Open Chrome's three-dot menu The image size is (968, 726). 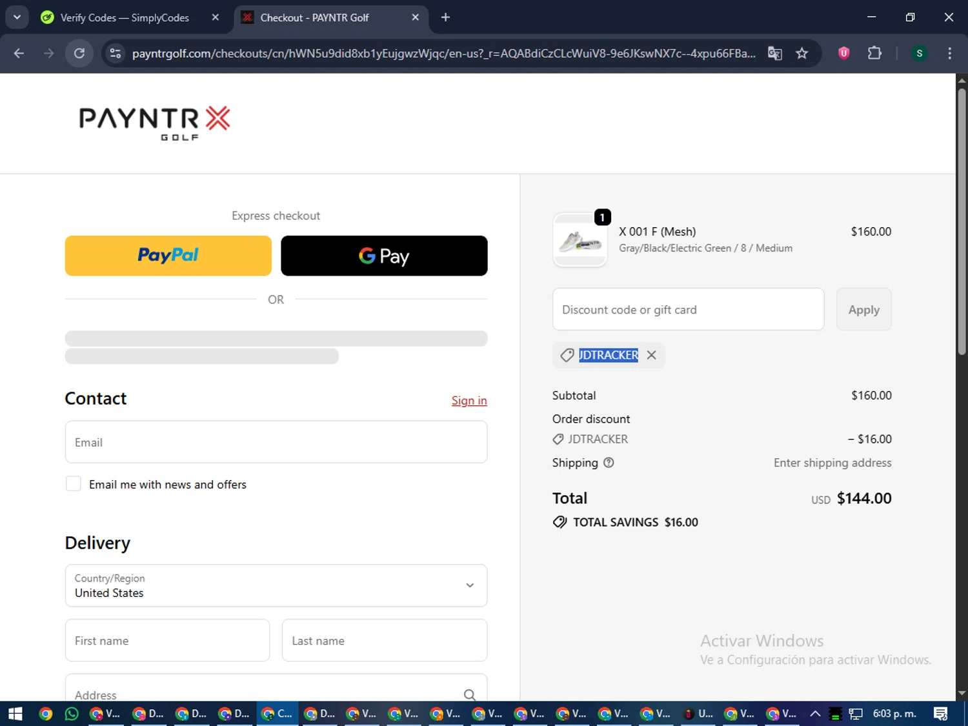coord(949,54)
